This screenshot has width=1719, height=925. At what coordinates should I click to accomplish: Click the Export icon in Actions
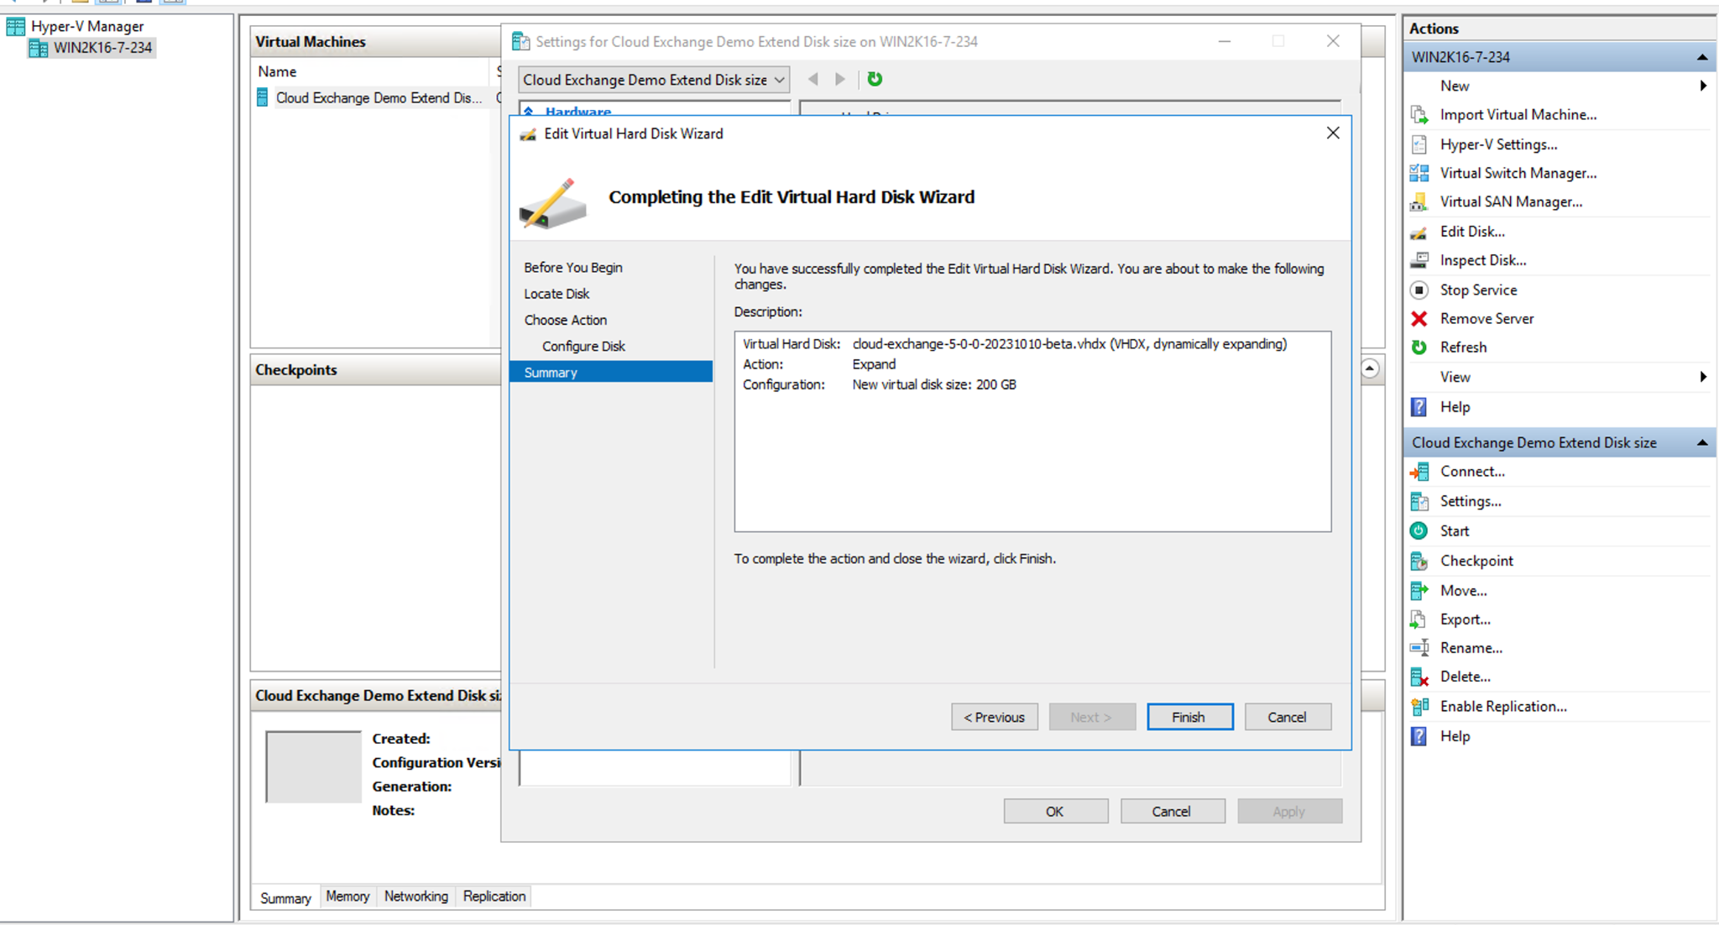pyautogui.click(x=1419, y=619)
